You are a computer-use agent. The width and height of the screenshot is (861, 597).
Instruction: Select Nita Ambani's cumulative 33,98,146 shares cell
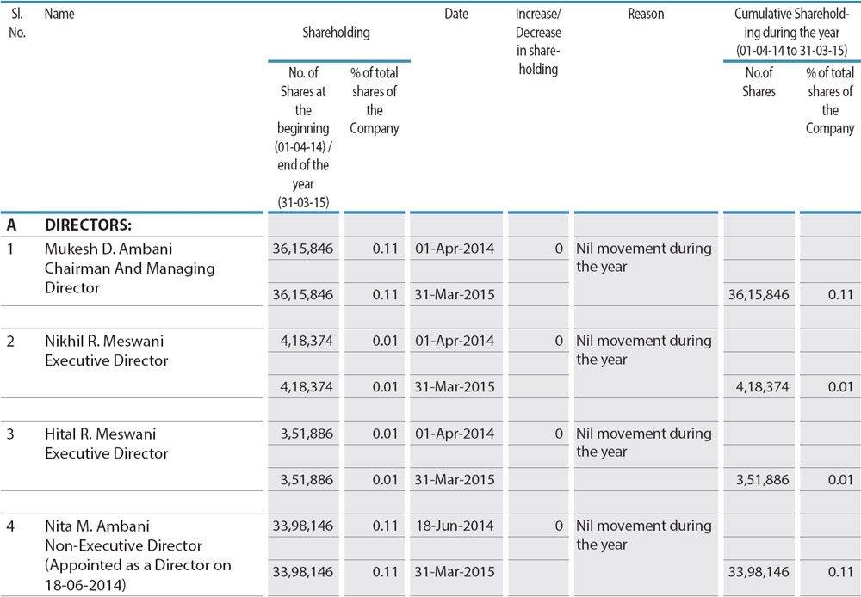click(759, 572)
